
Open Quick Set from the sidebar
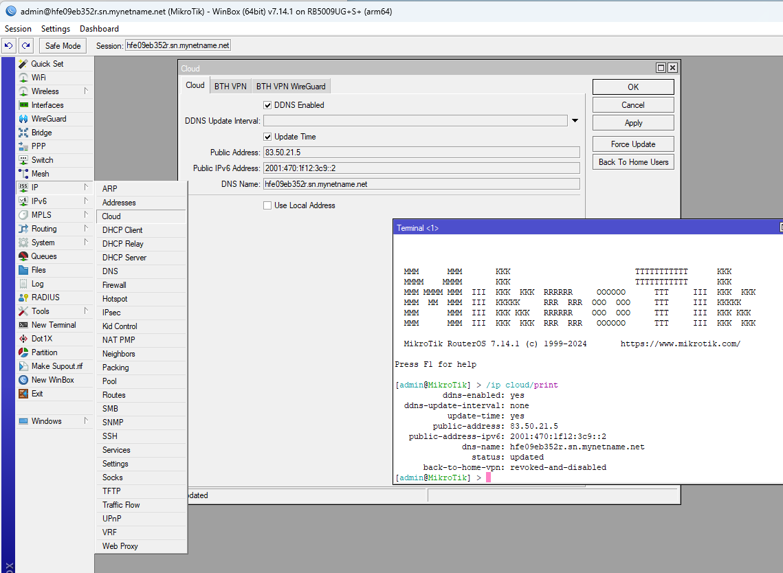pyautogui.click(x=47, y=64)
